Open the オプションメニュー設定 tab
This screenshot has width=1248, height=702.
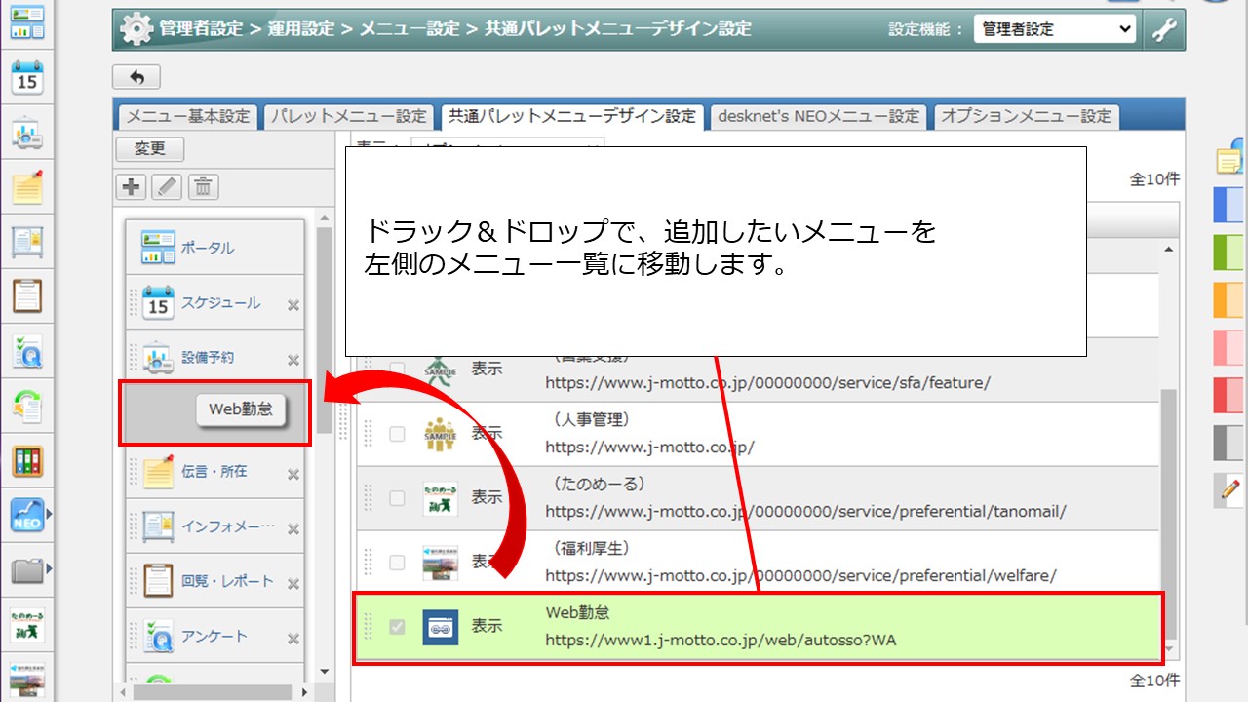1026,116
